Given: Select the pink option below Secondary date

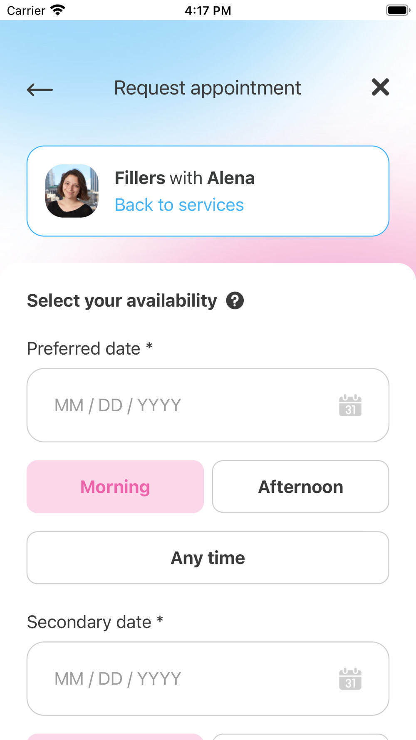Looking at the screenshot, I should point(115,737).
